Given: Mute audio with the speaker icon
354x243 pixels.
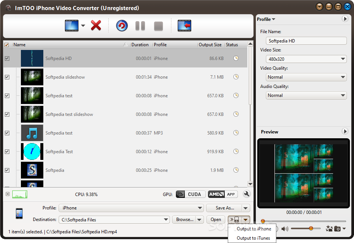Looking at the screenshot, I should (285, 229).
